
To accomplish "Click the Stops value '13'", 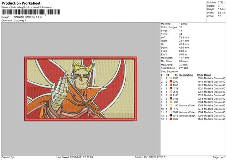I will tap(180, 31).
